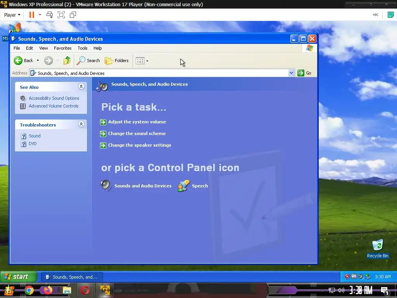Click the host volume speaker icon

tap(341, 290)
